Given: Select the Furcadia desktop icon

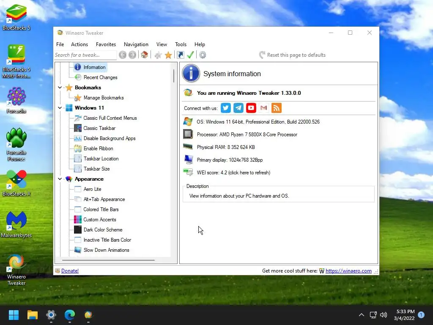Looking at the screenshot, I should pos(16,100).
